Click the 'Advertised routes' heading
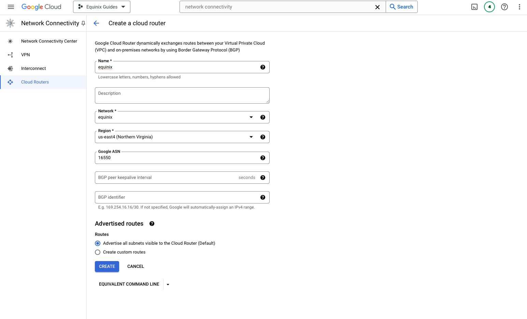527x319 pixels. (119, 224)
